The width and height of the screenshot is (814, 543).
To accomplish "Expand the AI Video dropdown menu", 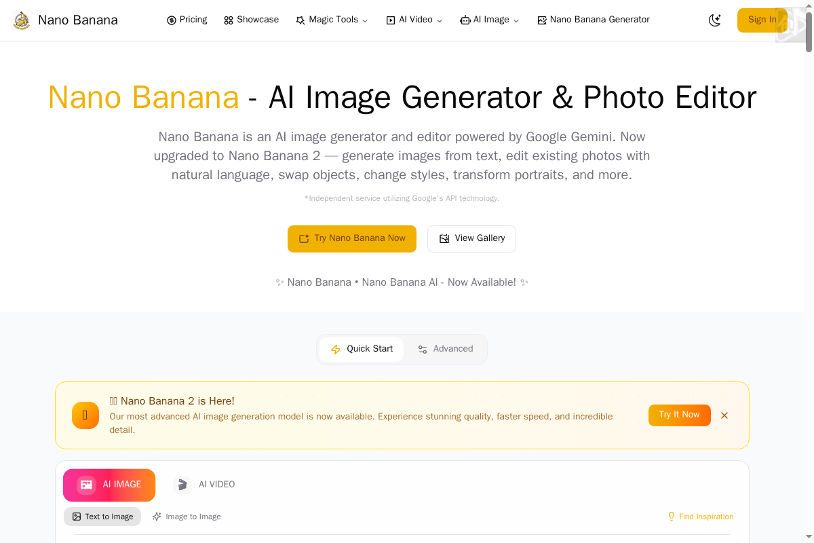I will tap(414, 20).
